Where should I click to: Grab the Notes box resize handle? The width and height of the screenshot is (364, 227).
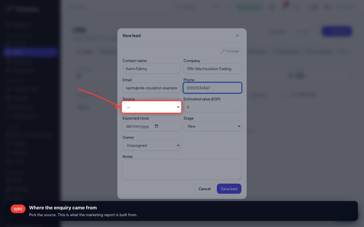[240, 178]
